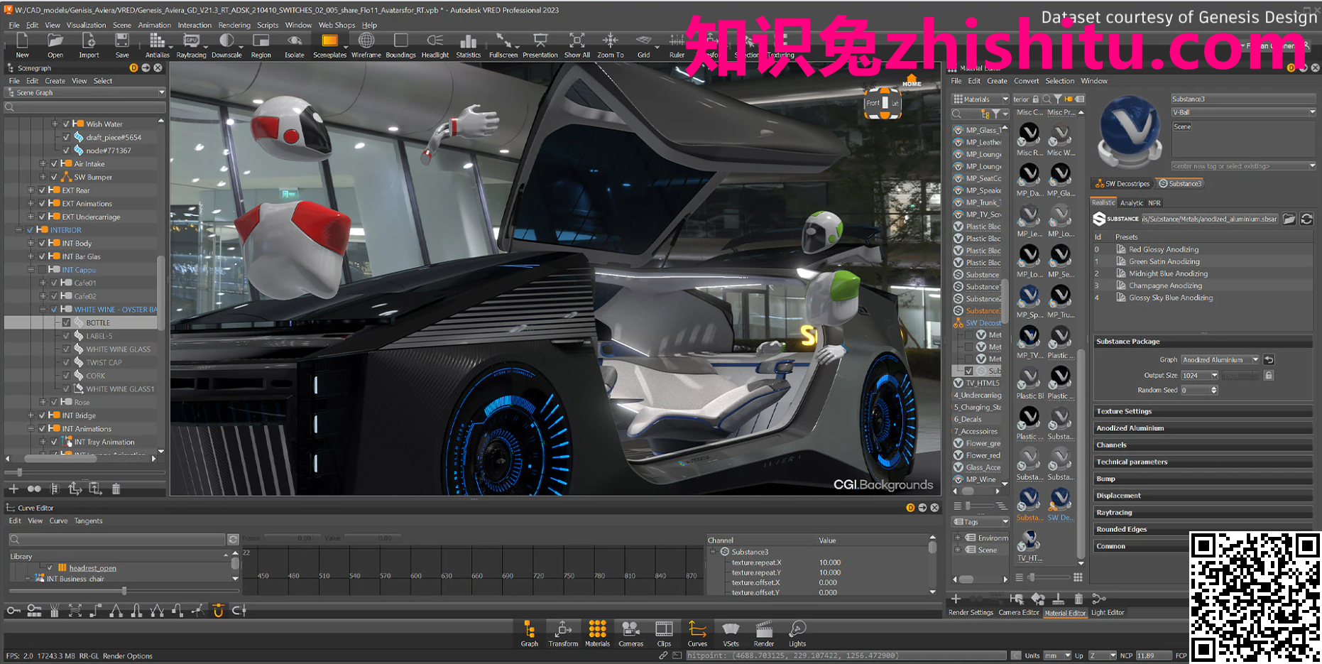Select the Midnight Blue Anodizing preset
Image resolution: width=1322 pixels, height=664 pixels.
coord(1168,273)
